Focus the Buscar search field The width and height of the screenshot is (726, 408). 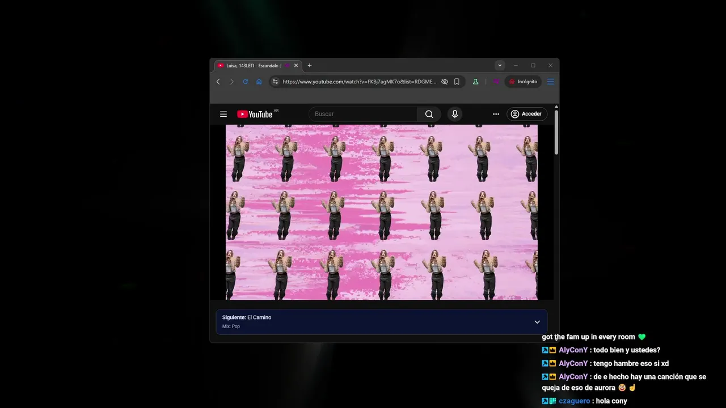[x=363, y=114]
